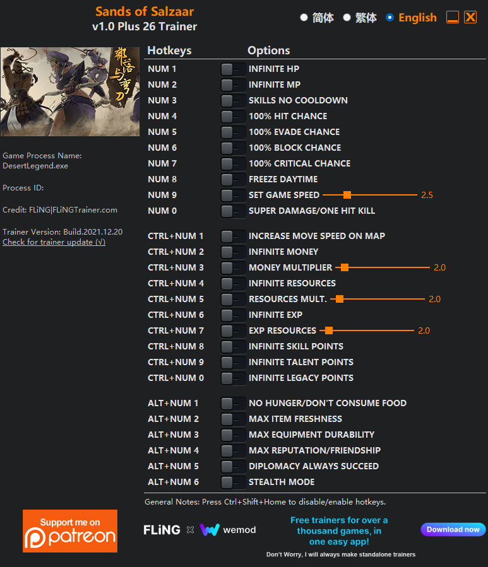
Task: Enable 100% Evade Chance switch
Action: tap(233, 132)
